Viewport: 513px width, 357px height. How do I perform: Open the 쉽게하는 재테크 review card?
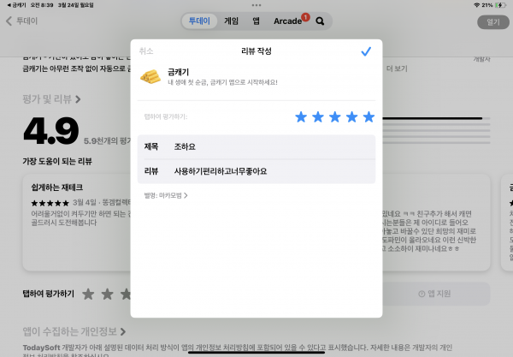coord(77,223)
